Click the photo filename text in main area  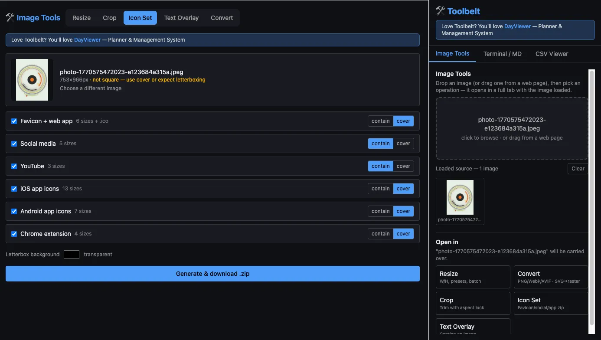pos(121,72)
